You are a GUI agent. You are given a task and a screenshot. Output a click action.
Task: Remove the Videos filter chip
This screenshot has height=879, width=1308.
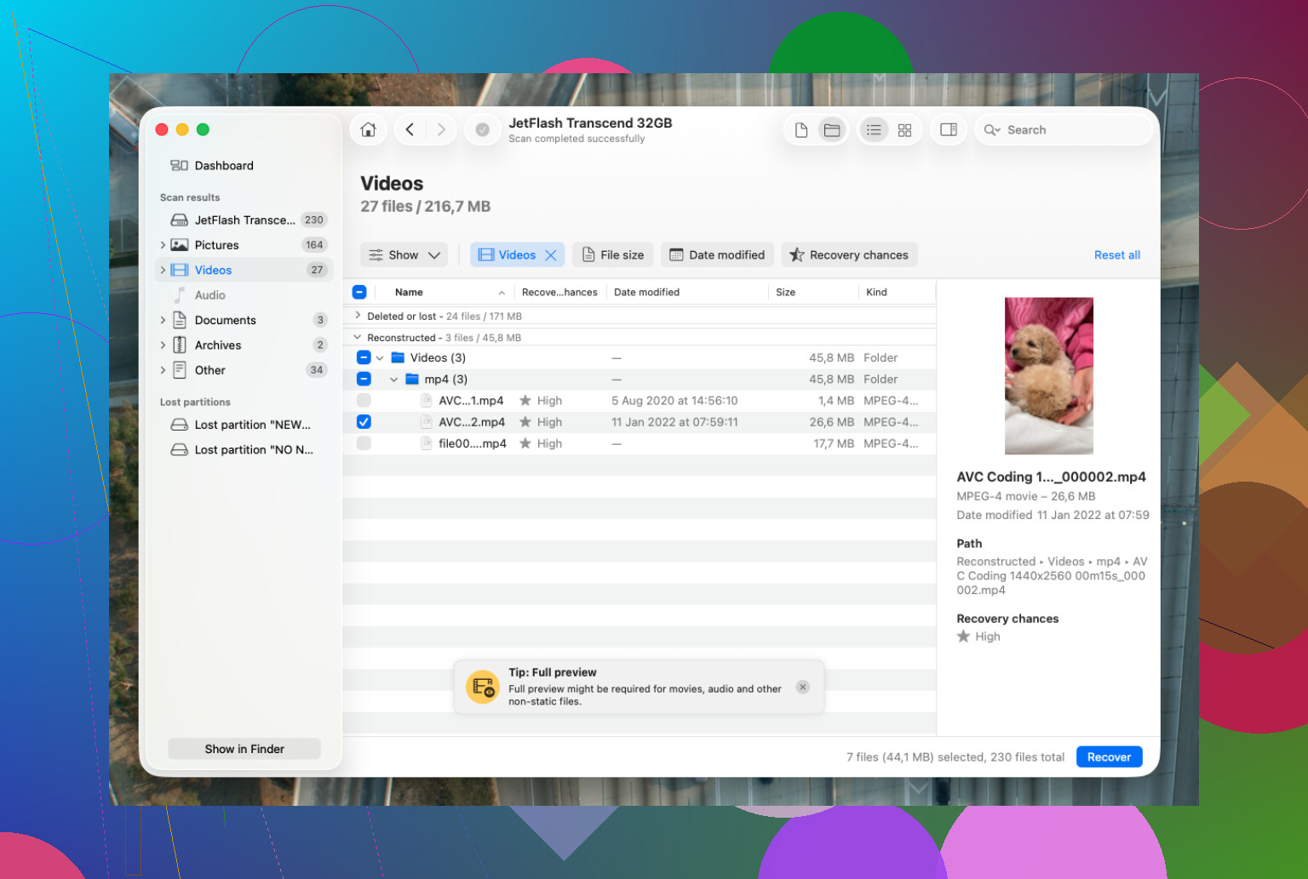(x=551, y=255)
